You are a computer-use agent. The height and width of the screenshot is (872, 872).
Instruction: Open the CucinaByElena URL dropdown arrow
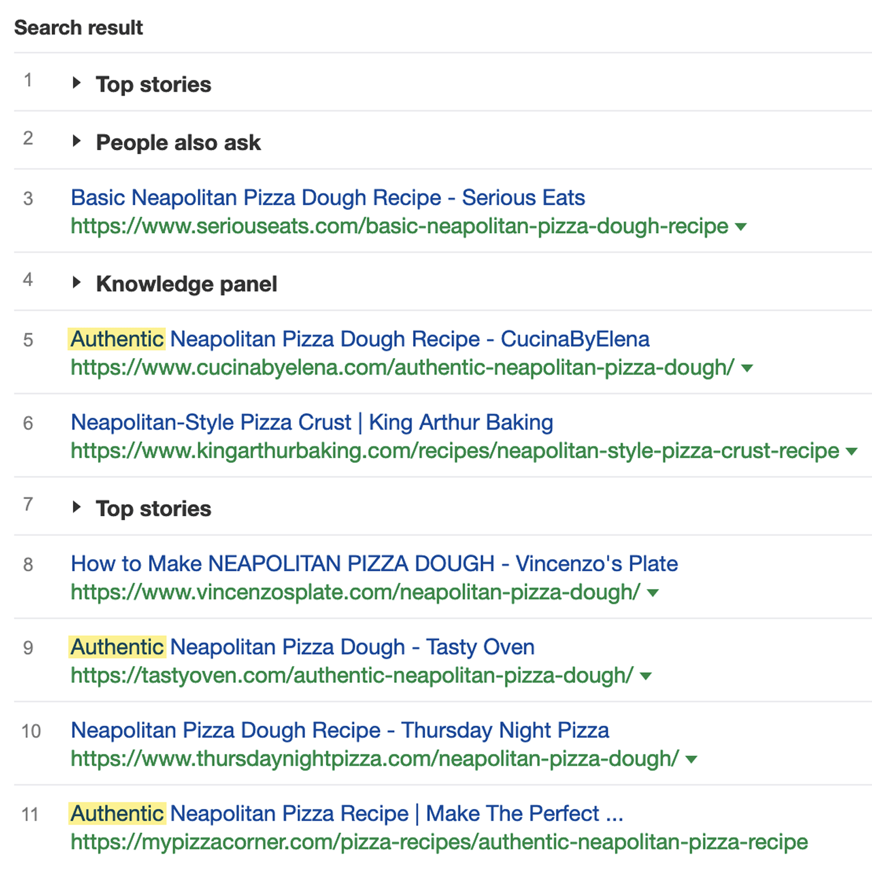click(x=748, y=369)
